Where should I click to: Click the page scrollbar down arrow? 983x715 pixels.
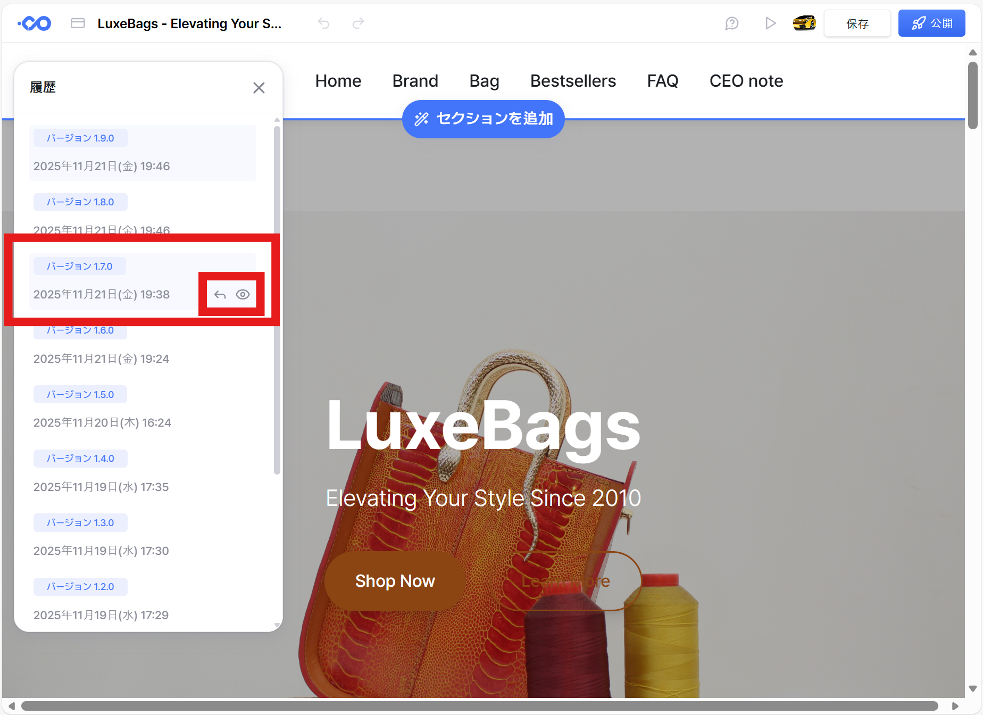[x=973, y=689]
